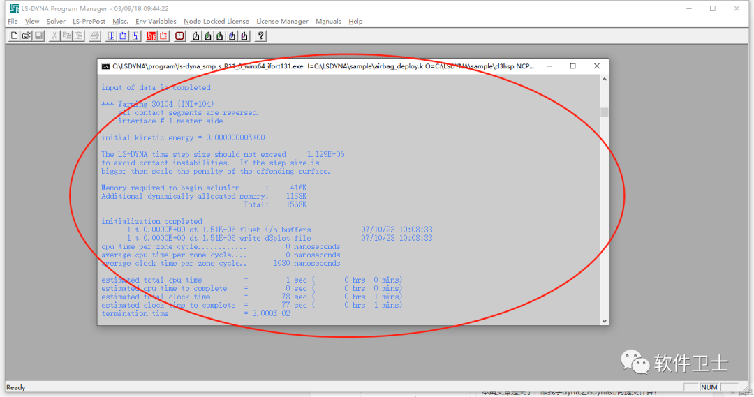Open the View menu
This screenshot has height=397, width=754.
click(x=31, y=21)
